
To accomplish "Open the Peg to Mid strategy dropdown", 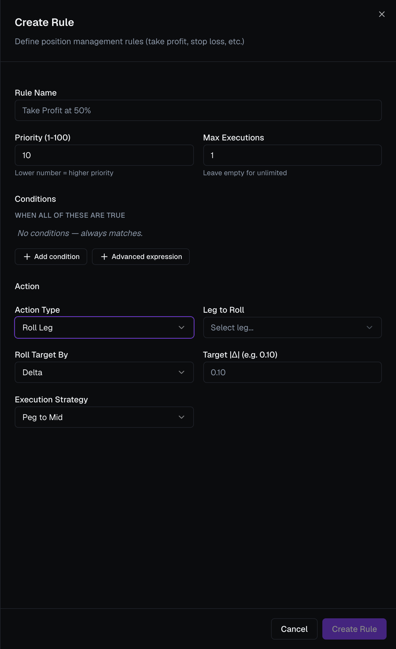I will pyautogui.click(x=104, y=417).
